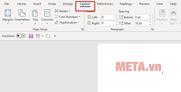Click the Columns dropdown chevron
Viewport: 181px width, 92px height.
click(47, 23)
